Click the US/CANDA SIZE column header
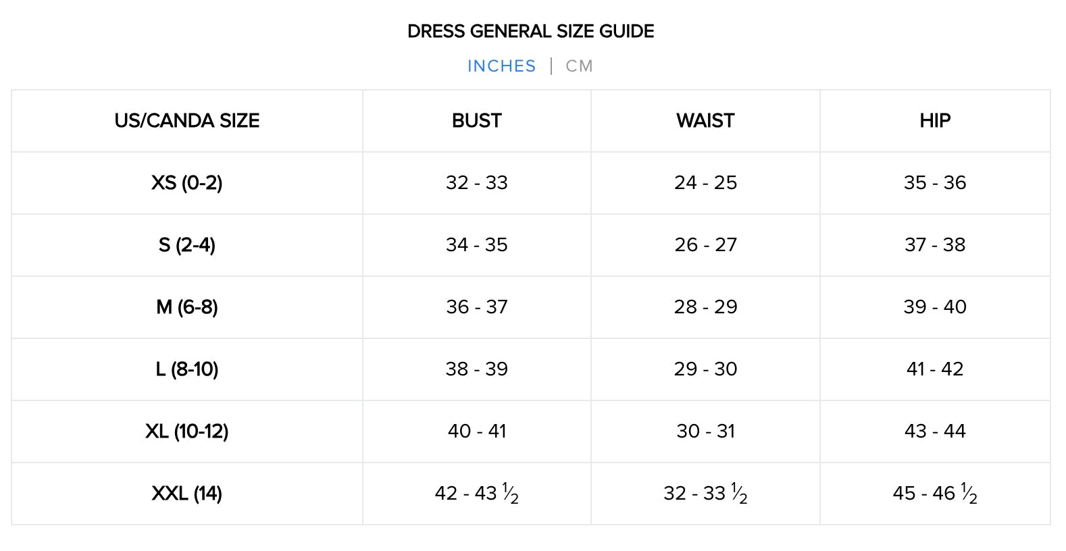1066x551 pixels. coord(187,121)
